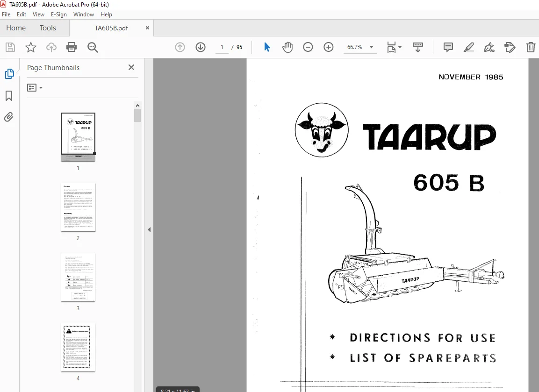Expand the zoom level dropdown arrow
The image size is (539, 392).
click(x=371, y=47)
